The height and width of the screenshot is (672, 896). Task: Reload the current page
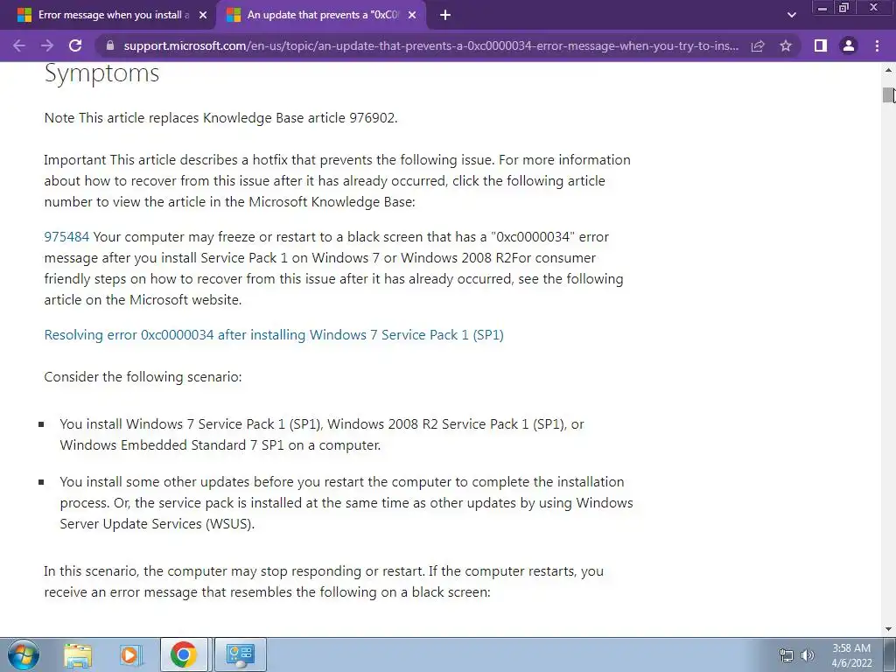tap(75, 45)
